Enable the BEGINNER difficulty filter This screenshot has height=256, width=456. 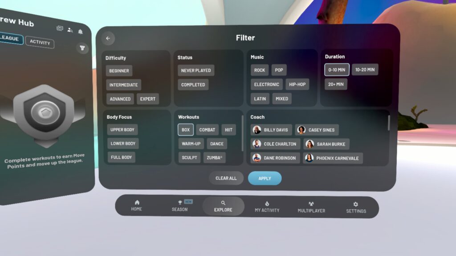(x=119, y=71)
